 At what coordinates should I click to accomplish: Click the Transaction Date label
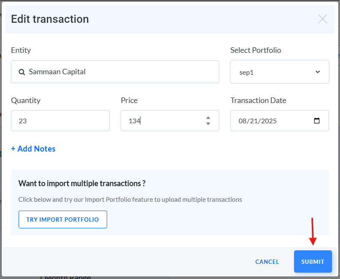pos(258,100)
